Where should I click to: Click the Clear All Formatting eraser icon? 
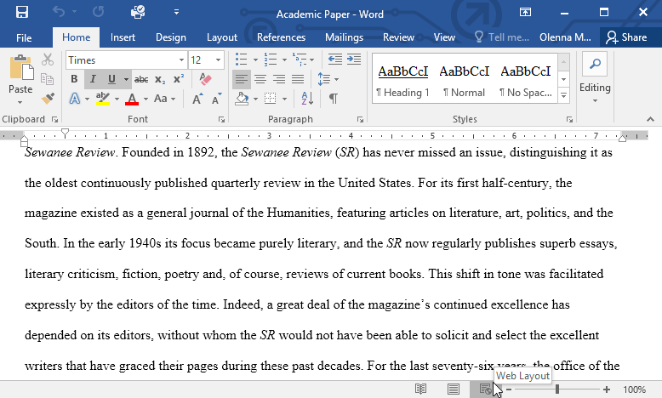[x=204, y=79]
